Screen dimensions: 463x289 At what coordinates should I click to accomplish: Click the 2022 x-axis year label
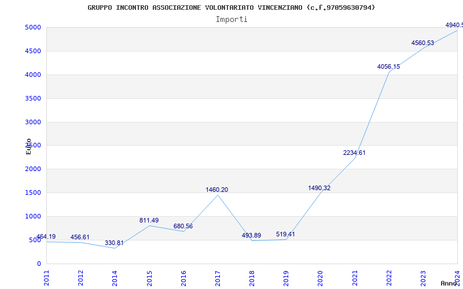tap(389, 278)
